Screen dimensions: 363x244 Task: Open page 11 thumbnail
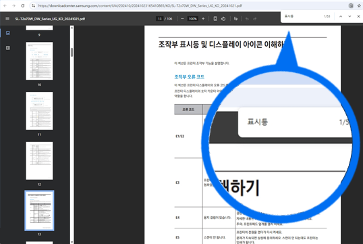(x=39, y=111)
